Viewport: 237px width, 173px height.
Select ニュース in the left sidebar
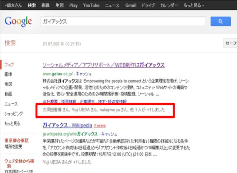[x=11, y=104]
